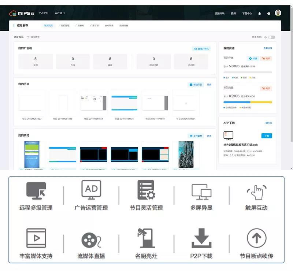Open the 下载中心 menu in header
Image resolution: width=293 pixels, height=271 pixels.
[x=247, y=14]
